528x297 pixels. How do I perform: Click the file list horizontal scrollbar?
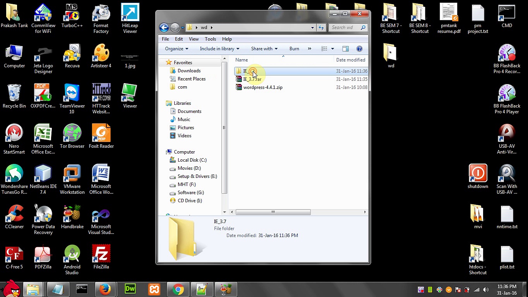[273, 212]
